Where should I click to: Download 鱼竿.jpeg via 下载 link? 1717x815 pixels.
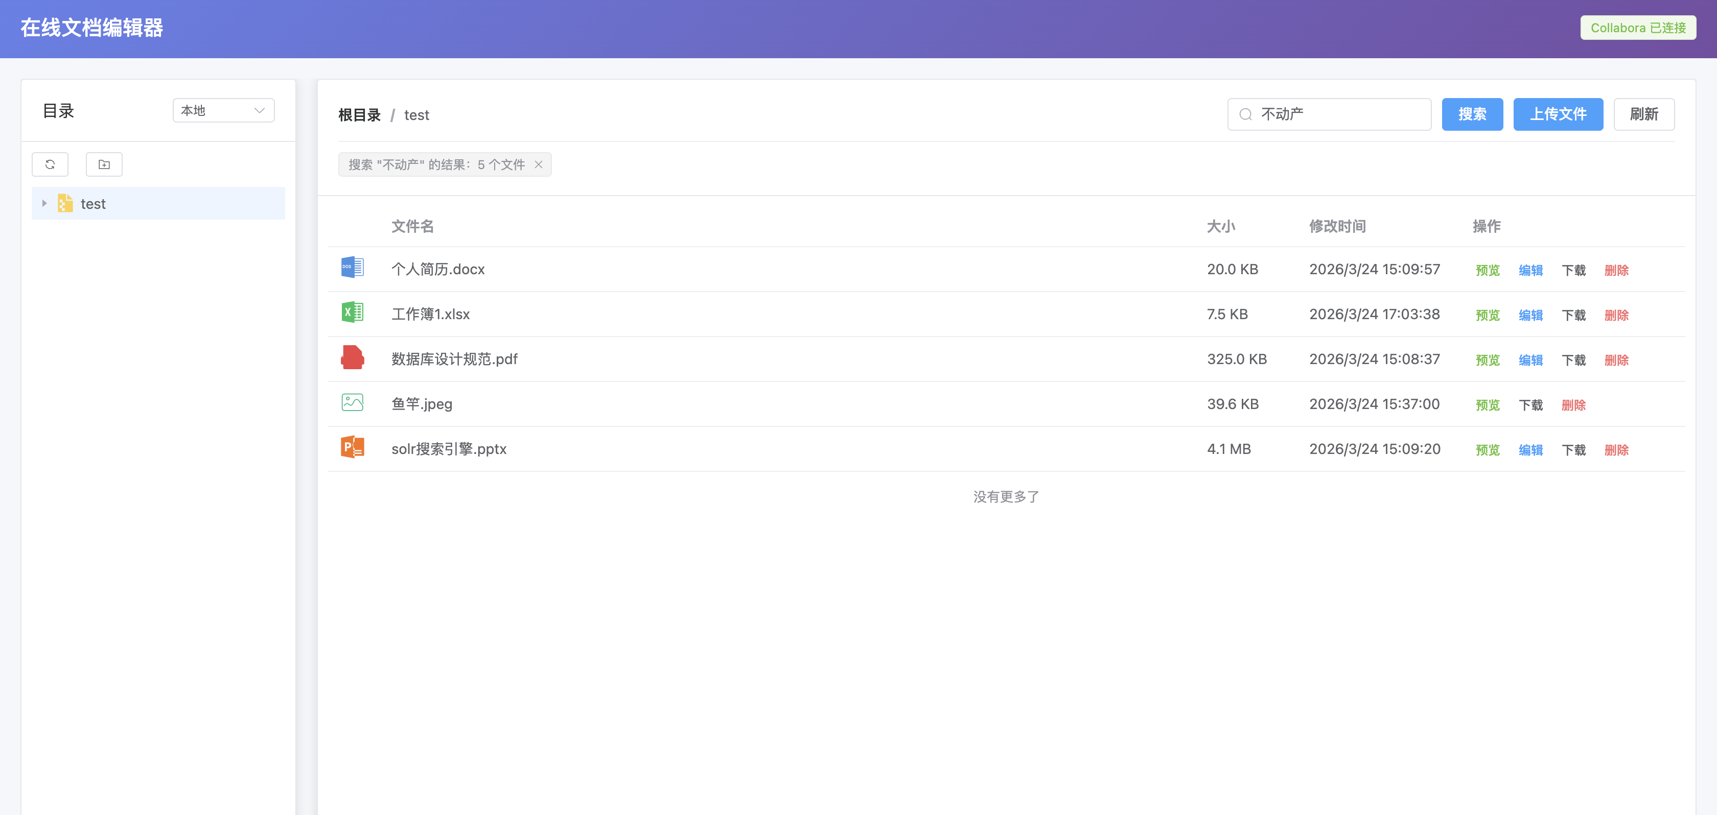[1530, 405]
